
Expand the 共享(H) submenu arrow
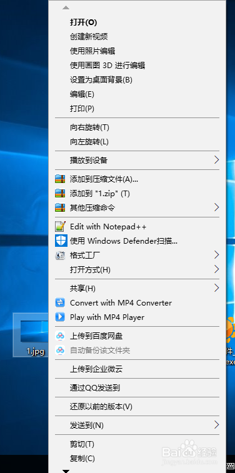click(216, 288)
